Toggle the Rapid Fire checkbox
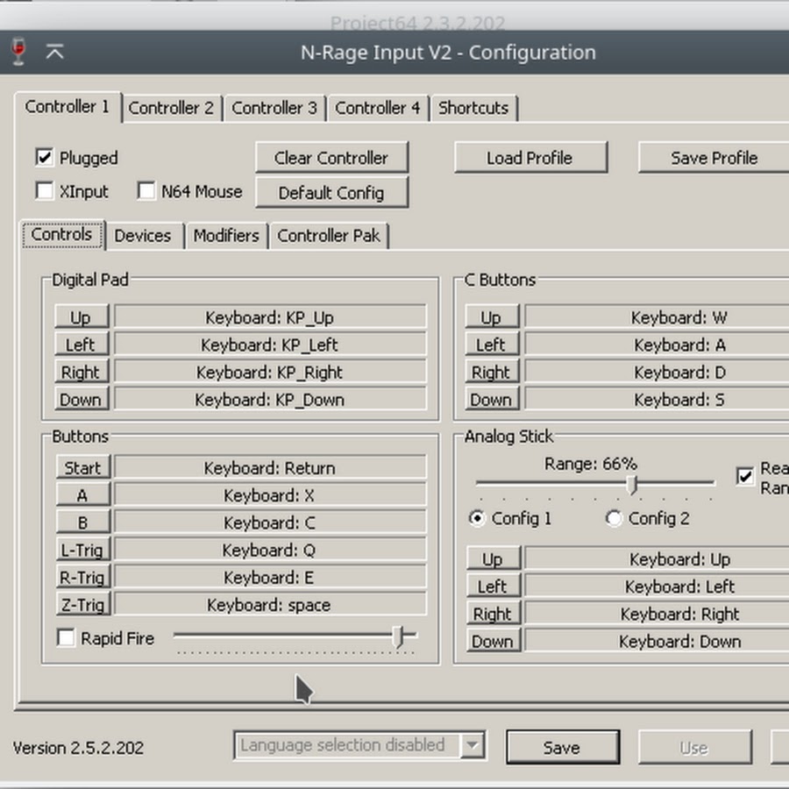The width and height of the screenshot is (789, 789). tap(66, 638)
